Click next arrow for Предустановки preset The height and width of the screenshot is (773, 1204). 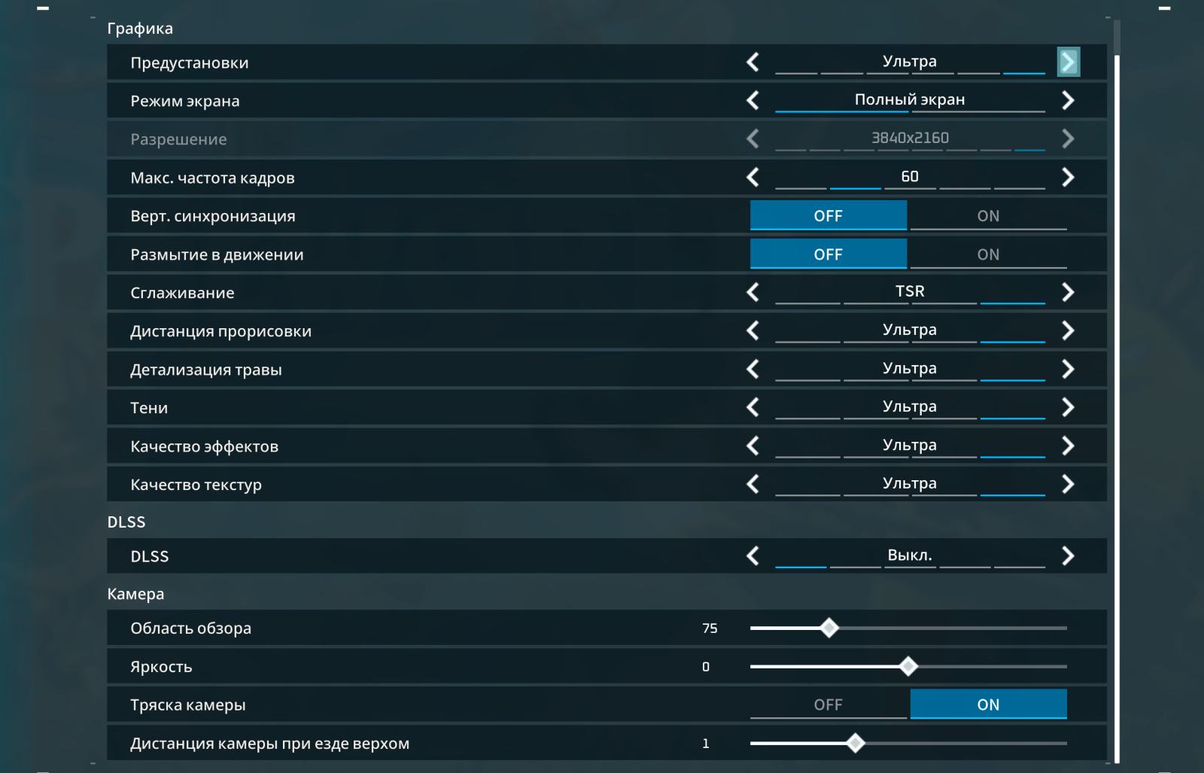(1068, 62)
